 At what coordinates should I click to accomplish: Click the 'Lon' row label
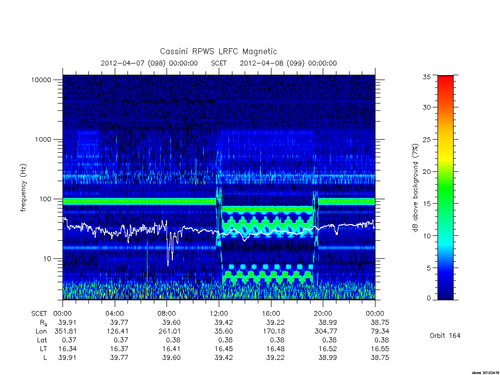41,332
